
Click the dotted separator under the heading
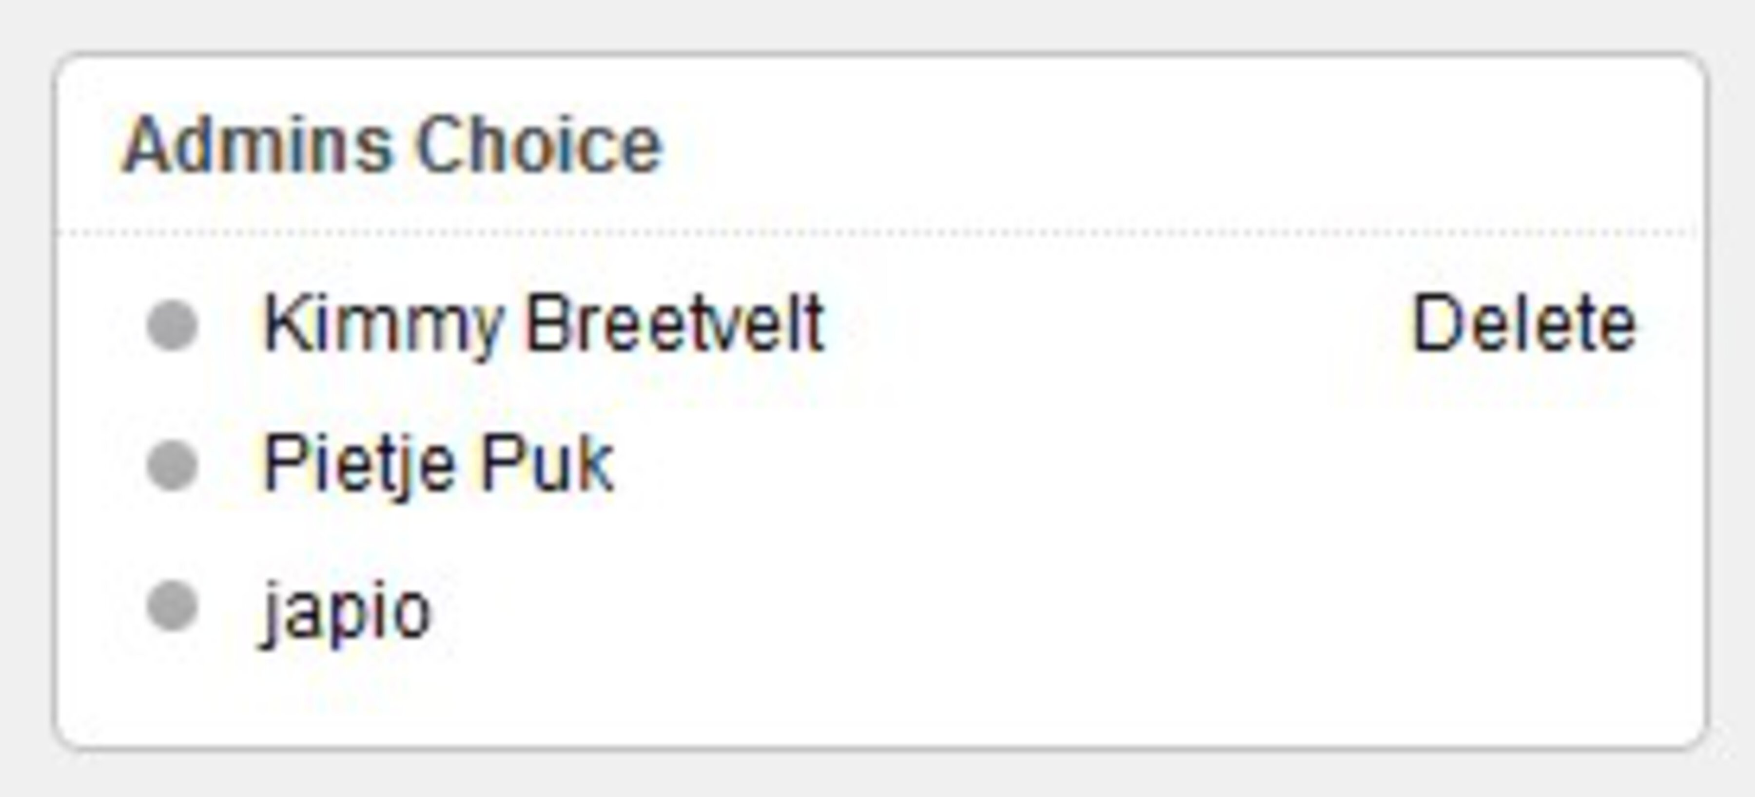click(x=879, y=232)
